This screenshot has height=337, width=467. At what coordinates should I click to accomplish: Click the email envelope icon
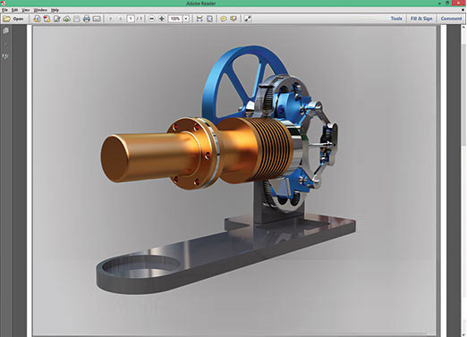pos(97,19)
